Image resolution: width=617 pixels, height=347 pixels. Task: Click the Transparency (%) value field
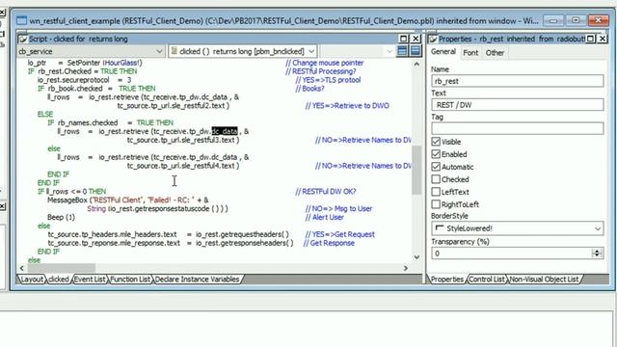tap(511, 254)
